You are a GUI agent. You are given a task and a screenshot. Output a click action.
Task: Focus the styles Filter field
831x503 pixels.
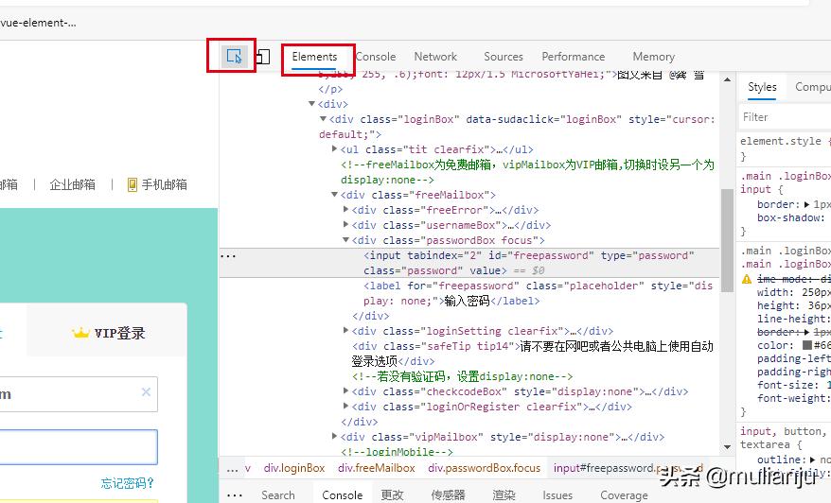click(785, 117)
